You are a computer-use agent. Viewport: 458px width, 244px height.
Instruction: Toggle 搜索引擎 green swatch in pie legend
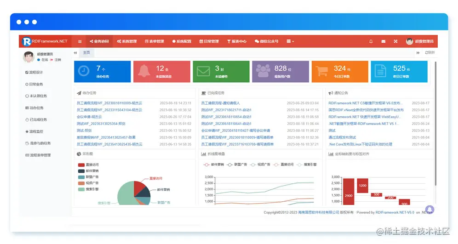pyautogui.click(x=81, y=189)
